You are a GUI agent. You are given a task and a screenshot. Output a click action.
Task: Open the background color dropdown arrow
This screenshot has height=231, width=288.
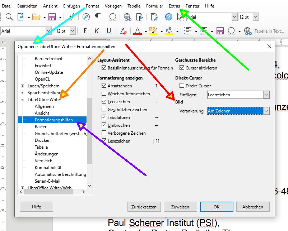pyautogui.click(x=177, y=32)
